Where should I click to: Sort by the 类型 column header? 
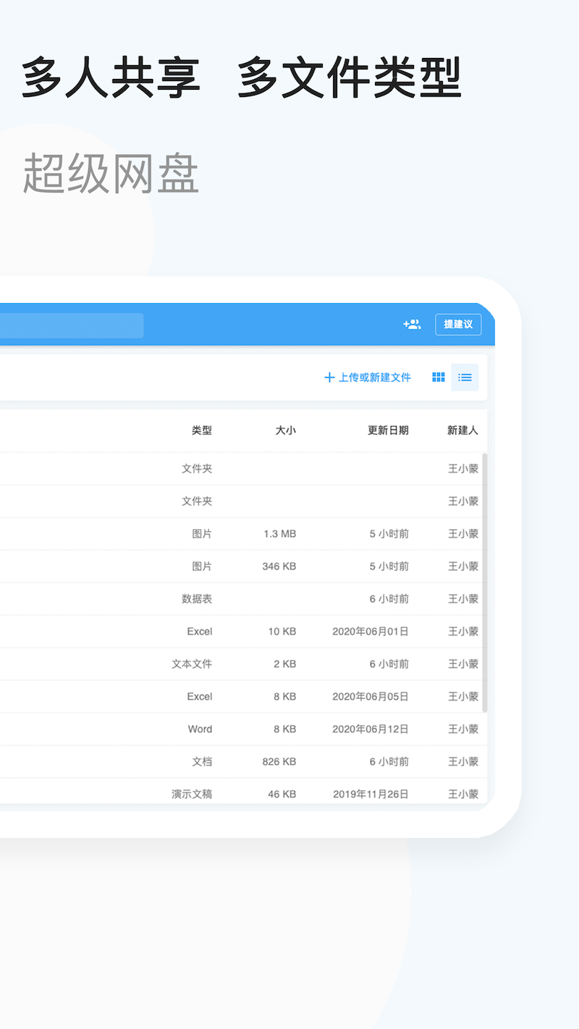[x=202, y=431]
